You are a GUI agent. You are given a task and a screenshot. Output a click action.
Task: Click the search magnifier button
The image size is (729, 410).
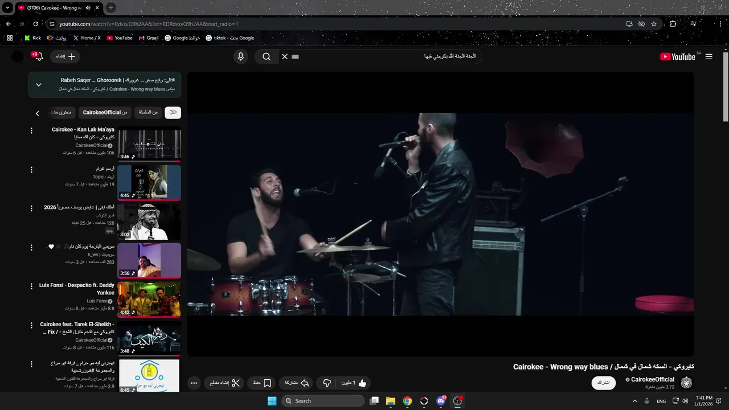tap(267, 56)
